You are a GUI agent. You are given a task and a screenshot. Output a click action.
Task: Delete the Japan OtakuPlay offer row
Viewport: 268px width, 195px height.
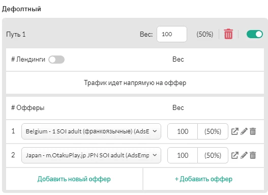(253, 155)
